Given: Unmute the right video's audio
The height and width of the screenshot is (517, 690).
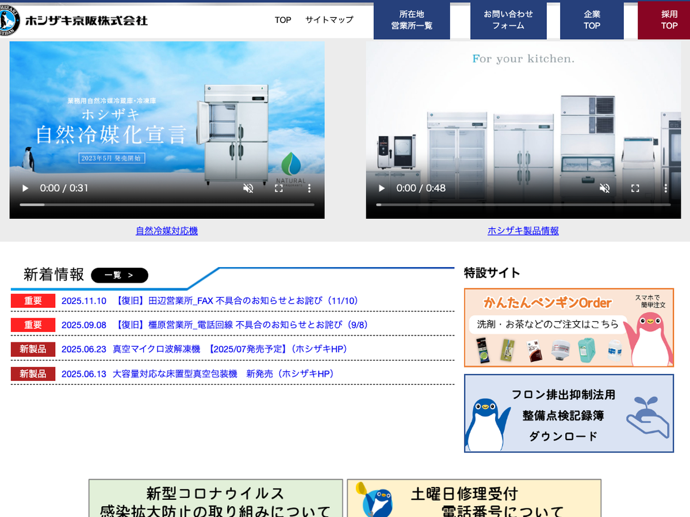Looking at the screenshot, I should [605, 188].
